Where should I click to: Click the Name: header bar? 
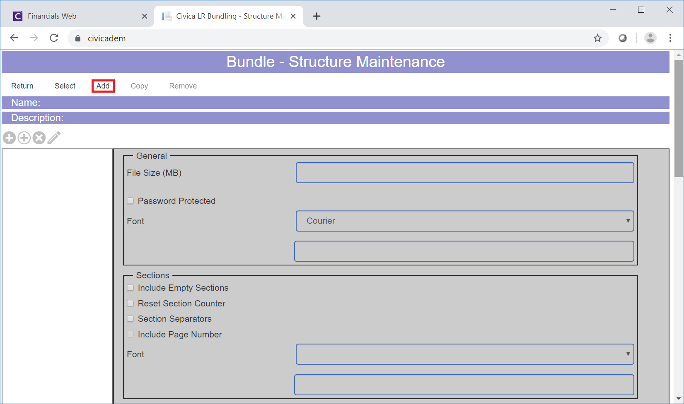pyautogui.click(x=336, y=103)
